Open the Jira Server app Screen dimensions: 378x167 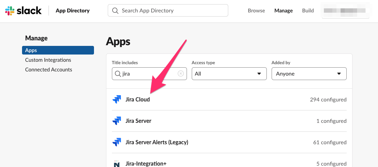[x=138, y=121]
